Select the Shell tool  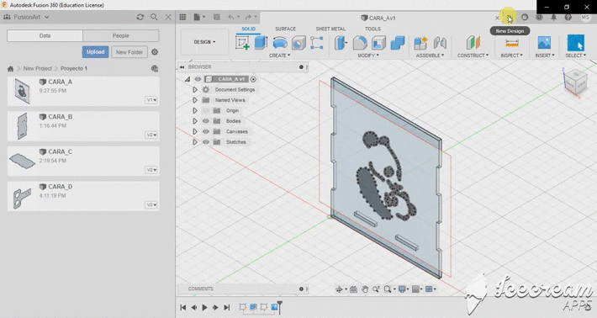[x=378, y=43]
